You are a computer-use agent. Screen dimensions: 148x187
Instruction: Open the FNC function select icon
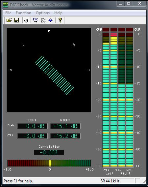coord(36,20)
